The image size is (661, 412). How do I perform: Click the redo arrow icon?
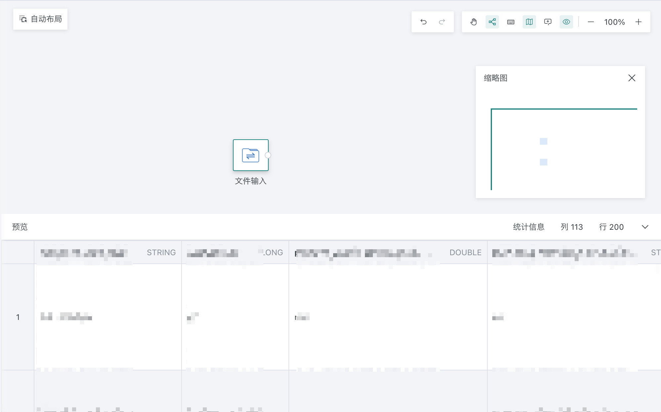[442, 22]
